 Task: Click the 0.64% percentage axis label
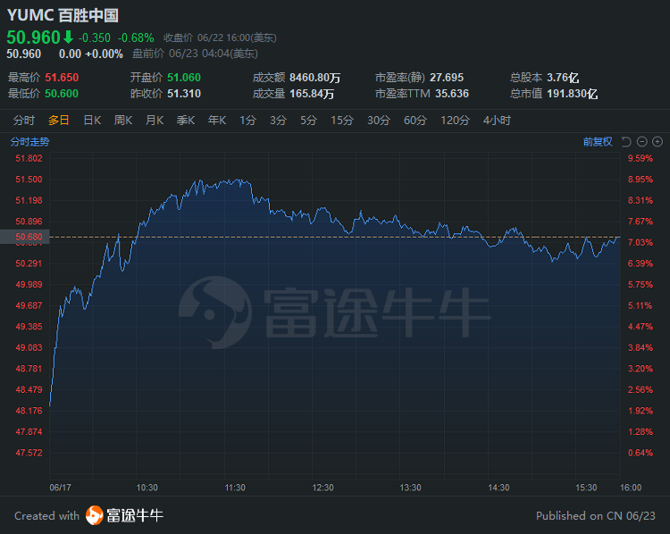coord(641,453)
